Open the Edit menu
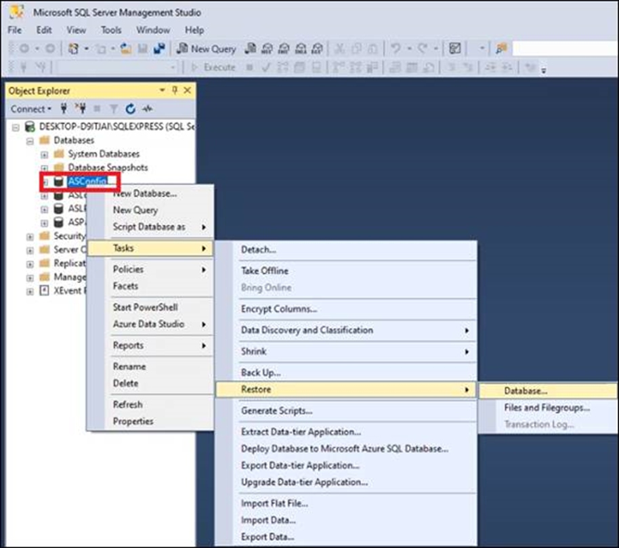 (x=44, y=30)
